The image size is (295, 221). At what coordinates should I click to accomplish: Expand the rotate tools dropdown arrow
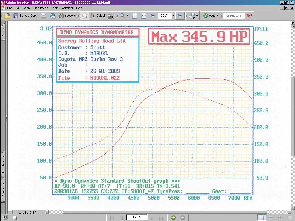(x=197, y=16)
